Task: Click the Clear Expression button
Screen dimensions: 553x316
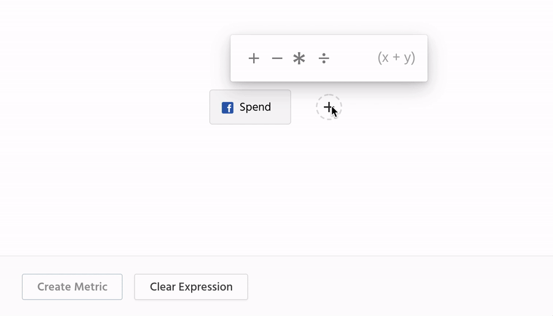Action: tap(191, 287)
